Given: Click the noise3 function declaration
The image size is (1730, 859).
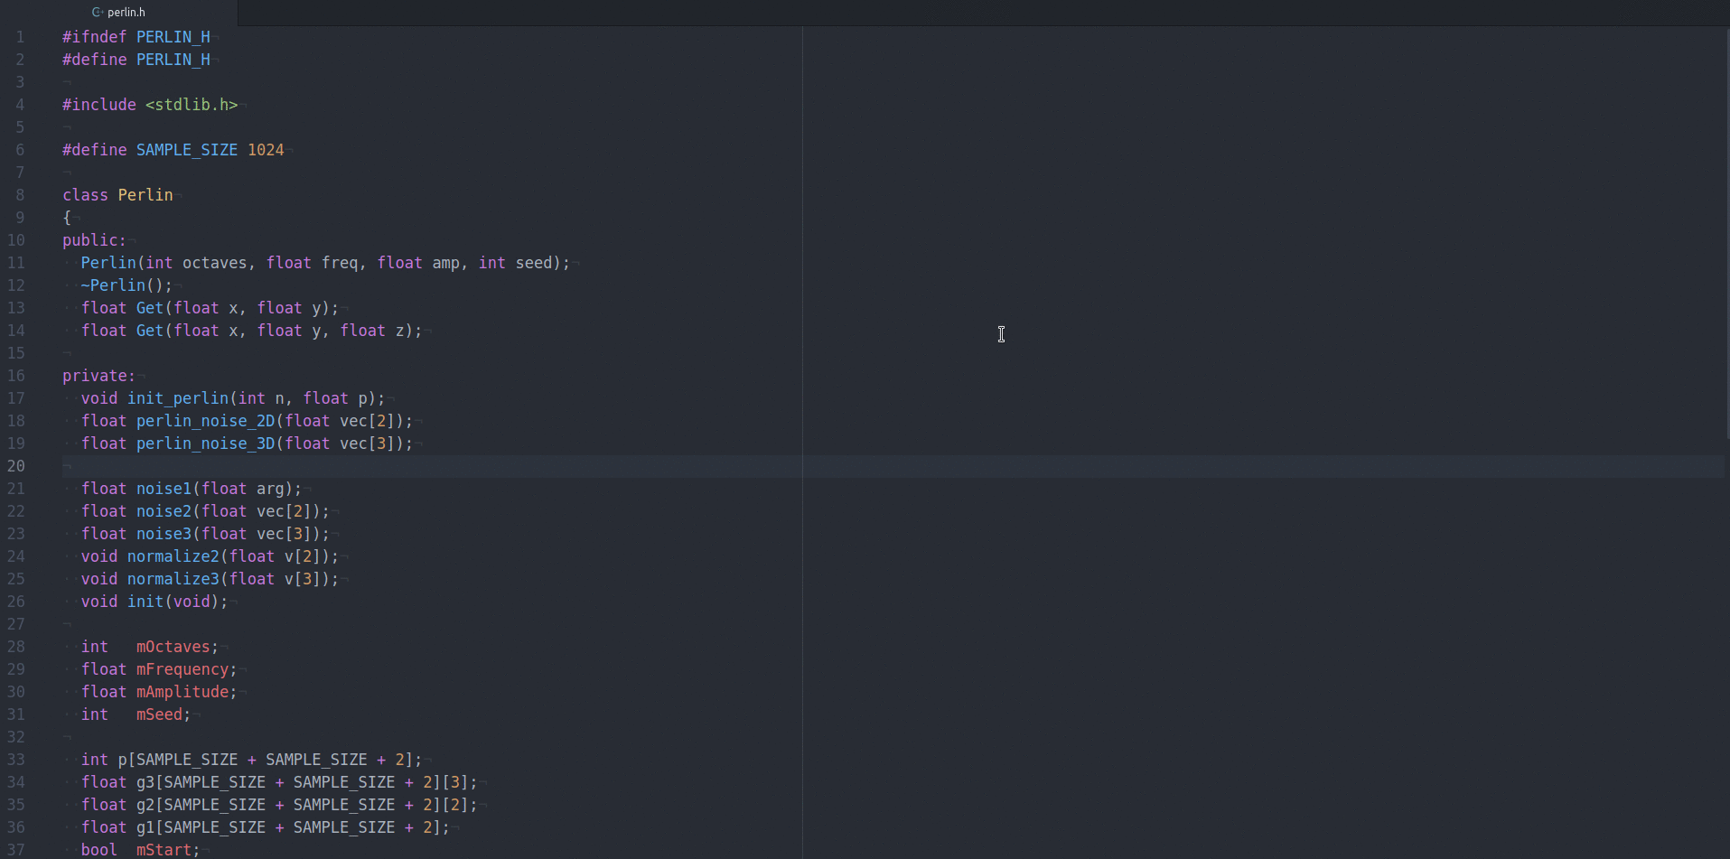Looking at the screenshot, I should [x=164, y=533].
